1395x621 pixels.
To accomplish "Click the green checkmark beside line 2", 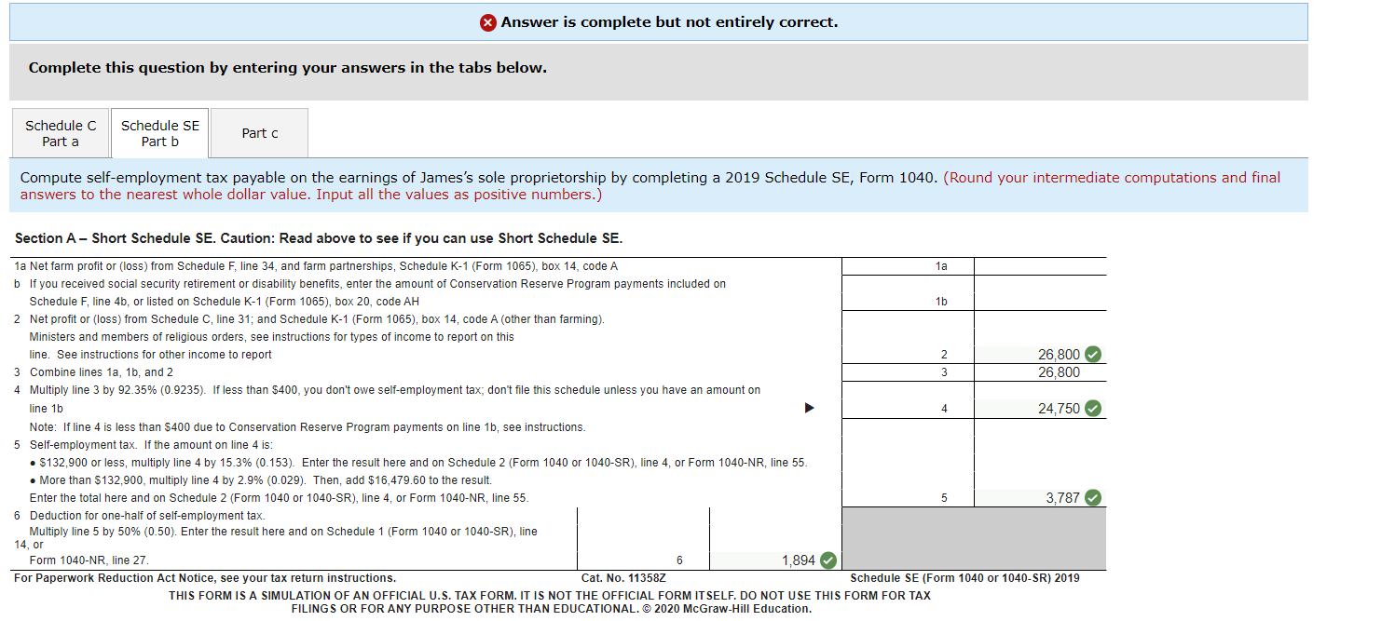I will [x=1092, y=354].
